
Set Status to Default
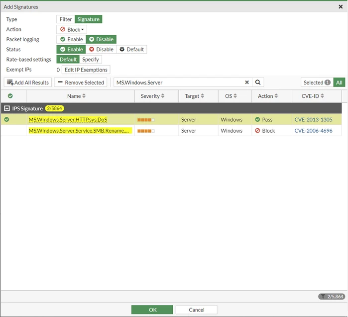(x=131, y=49)
